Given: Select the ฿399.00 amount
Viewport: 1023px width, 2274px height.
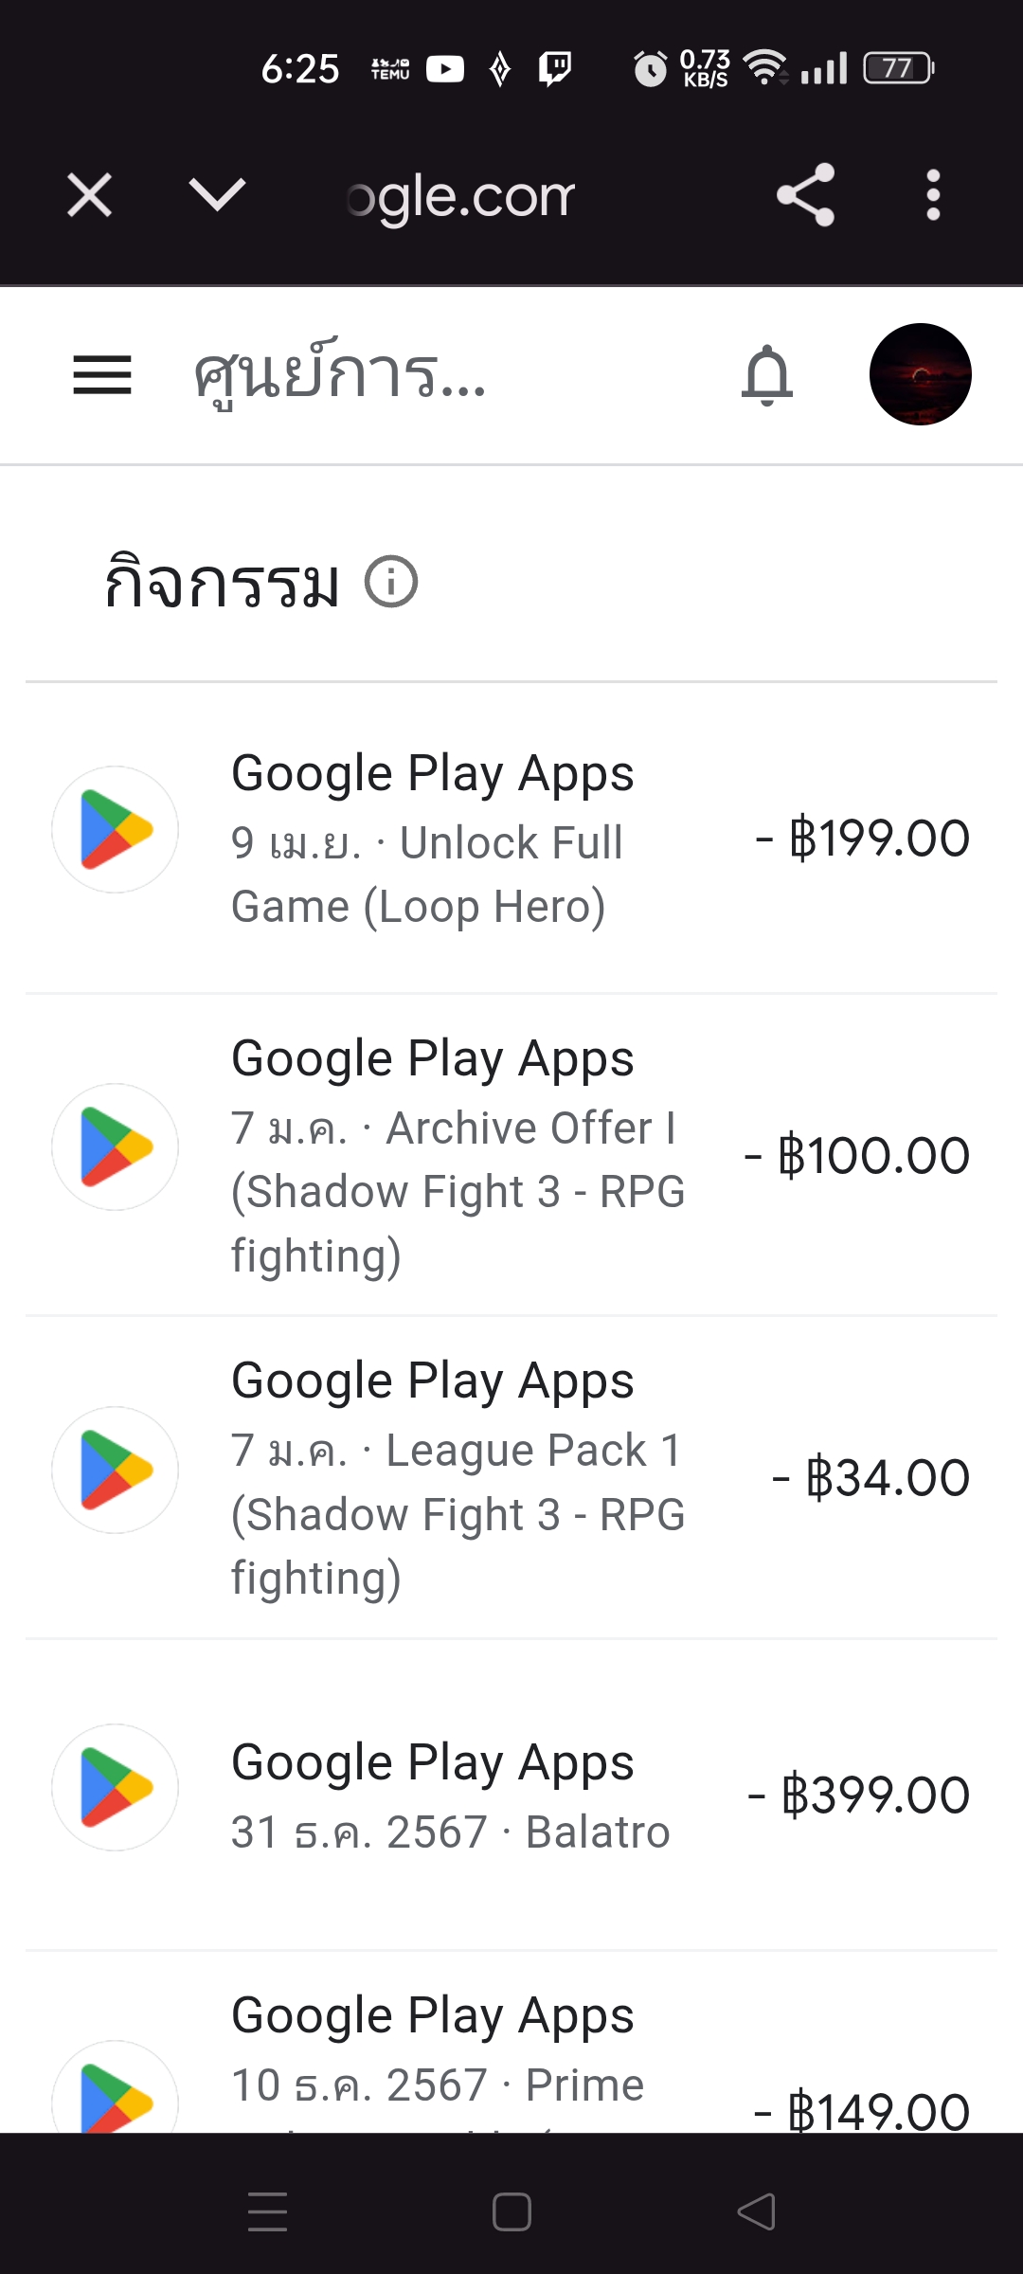Looking at the screenshot, I should point(859,1795).
